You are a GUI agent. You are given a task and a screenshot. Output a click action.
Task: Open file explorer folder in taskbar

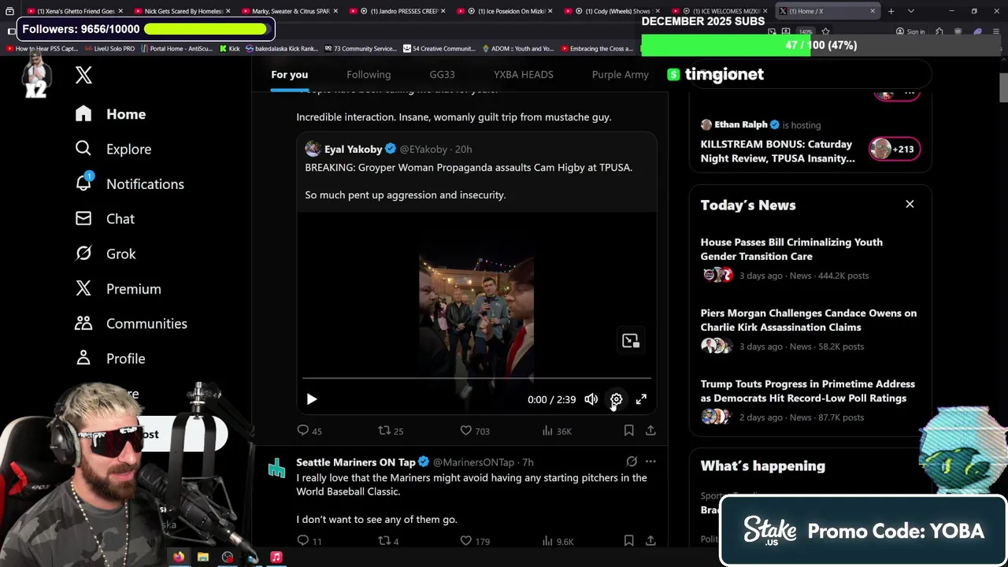click(x=203, y=557)
